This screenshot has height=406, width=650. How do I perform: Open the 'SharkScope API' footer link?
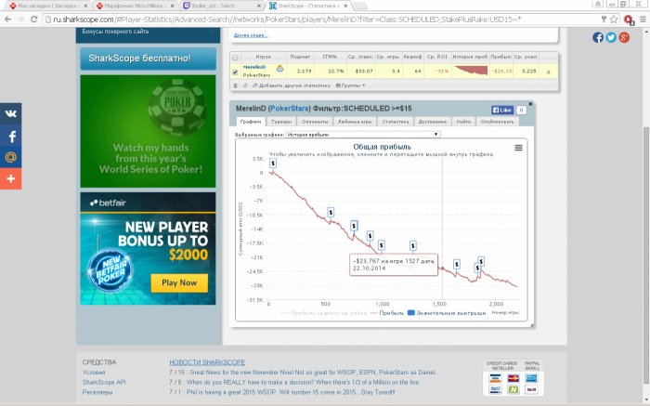tap(104, 382)
